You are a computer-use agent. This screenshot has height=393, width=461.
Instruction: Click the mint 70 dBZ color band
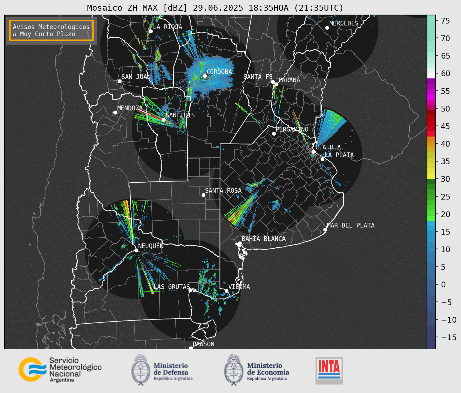[x=431, y=38]
